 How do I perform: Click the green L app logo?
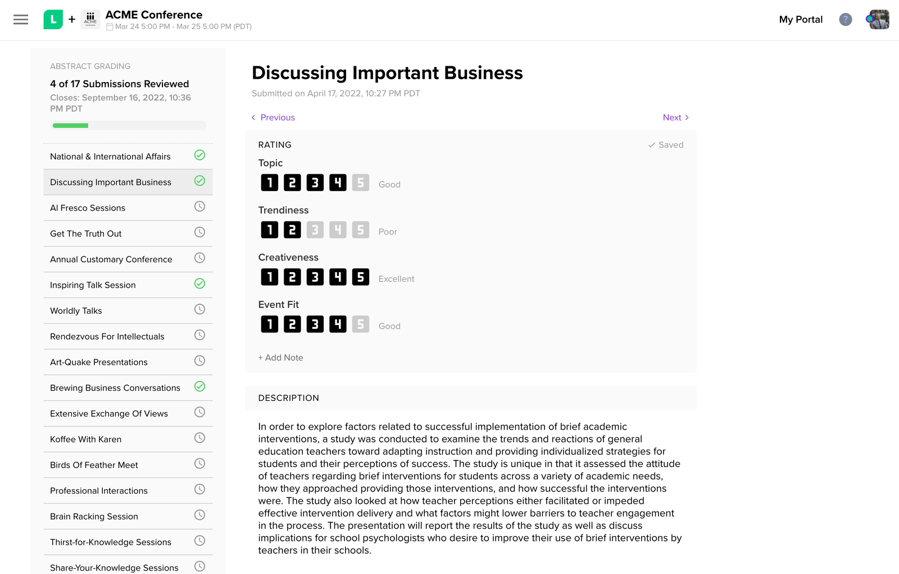click(x=52, y=19)
